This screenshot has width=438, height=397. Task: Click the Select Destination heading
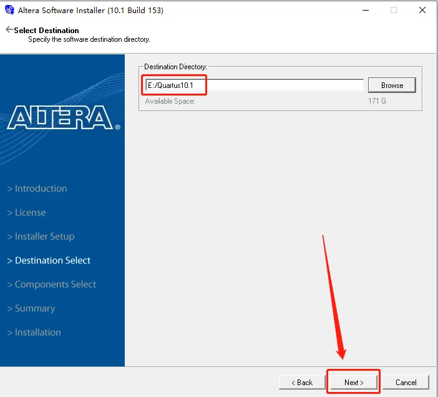click(46, 30)
